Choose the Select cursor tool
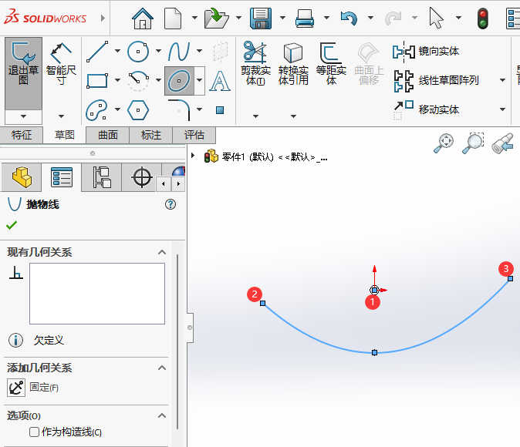Image resolution: width=520 pixels, height=447 pixels. point(436,18)
